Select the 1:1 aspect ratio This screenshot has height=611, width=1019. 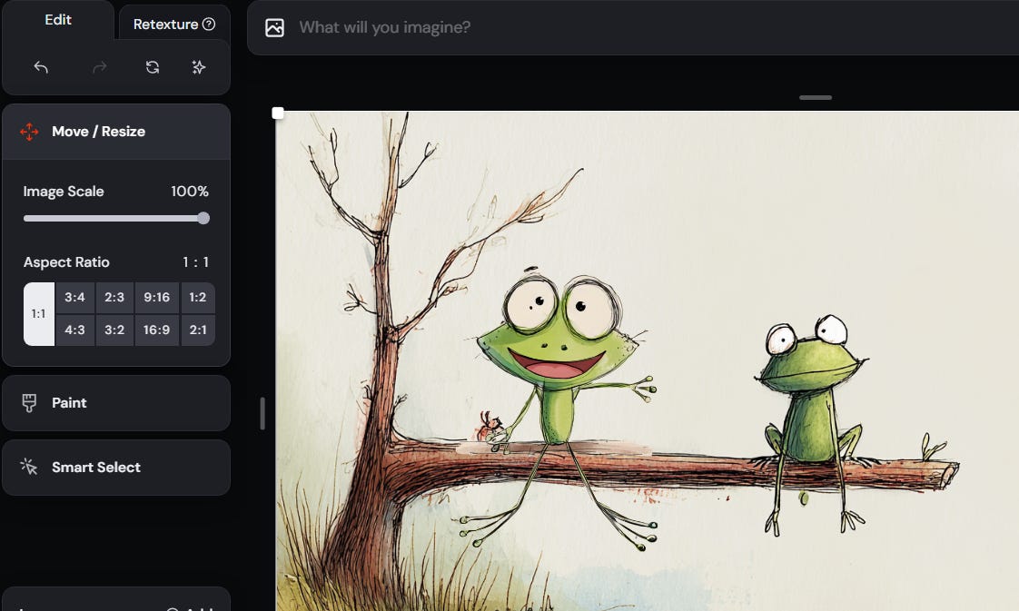point(39,313)
